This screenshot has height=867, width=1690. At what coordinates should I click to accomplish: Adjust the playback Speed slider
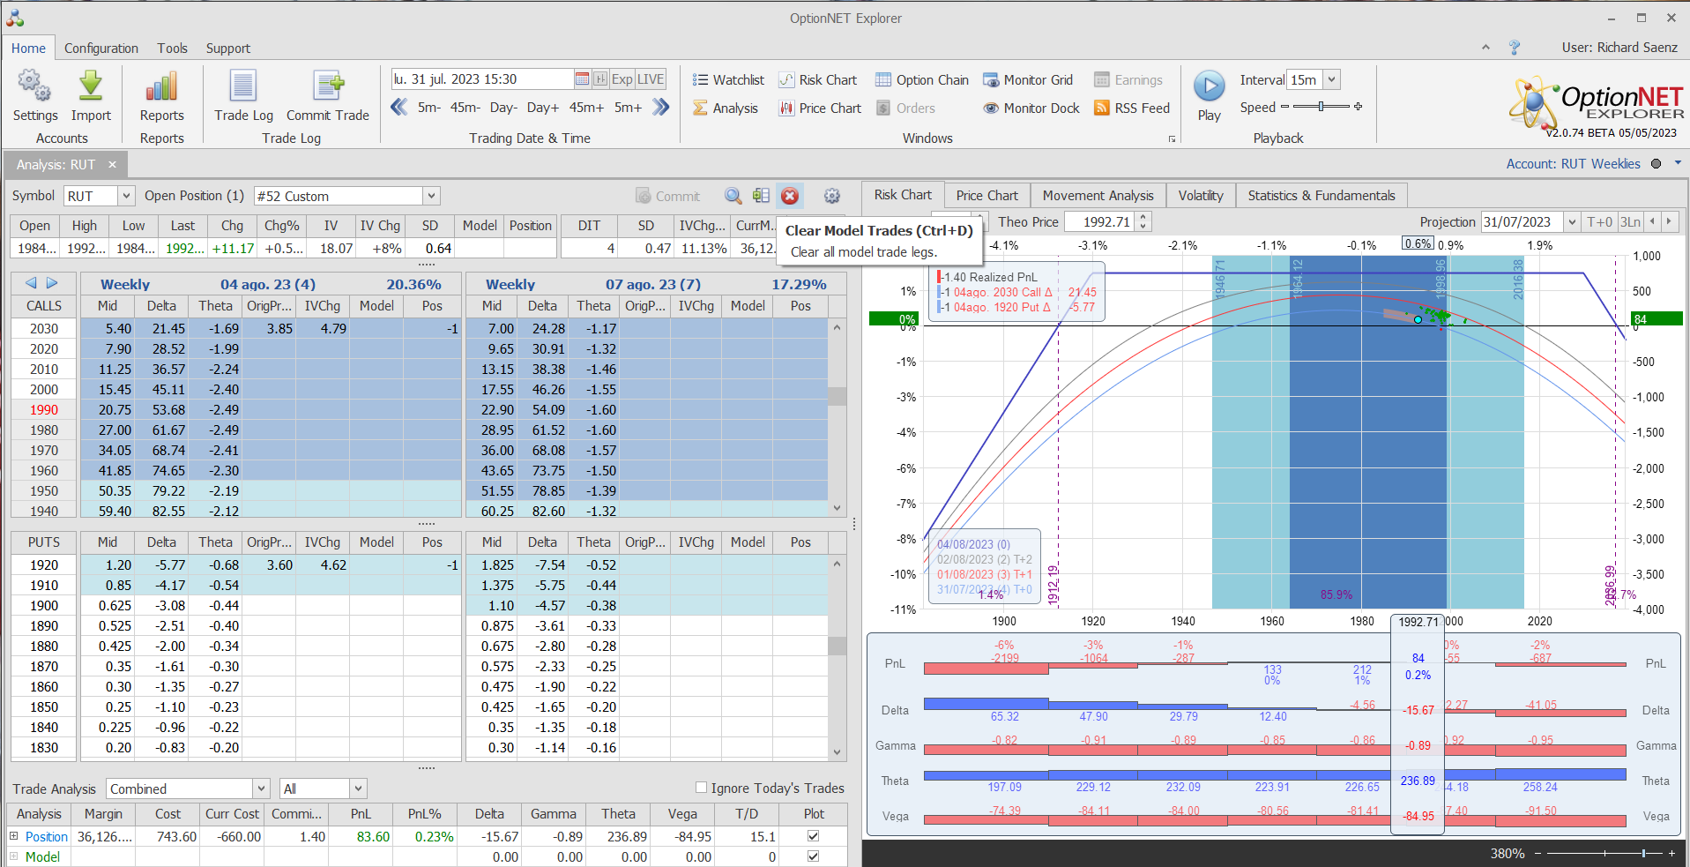(x=1321, y=107)
